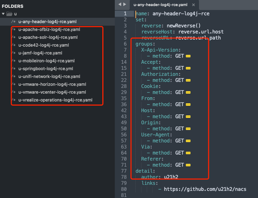This screenshot has height=198, width=258.
Task: Collapse the u folder disclosure triangle
Action: coord(3,14)
